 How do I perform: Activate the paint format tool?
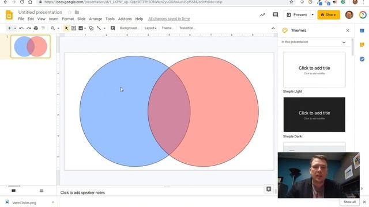point(43,28)
